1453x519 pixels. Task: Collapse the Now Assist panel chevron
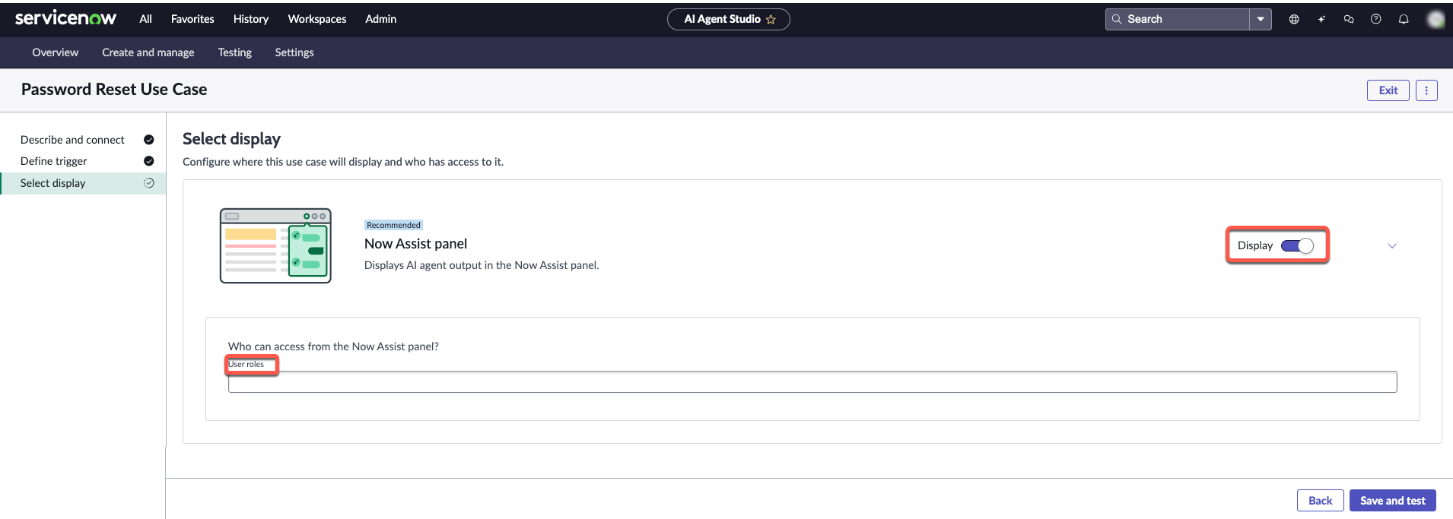click(1392, 245)
